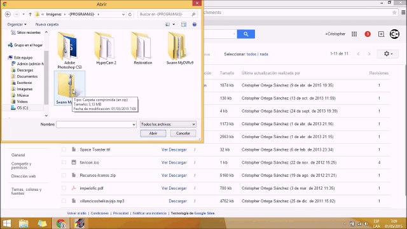Click the Abrir button

coord(153,134)
